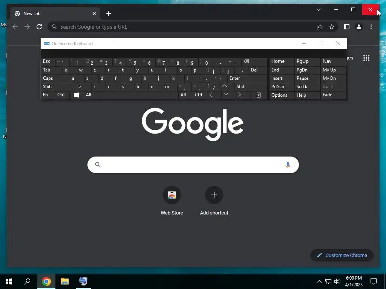Open Chrome's side panel
This screenshot has width=386, height=289.
coord(347,27)
